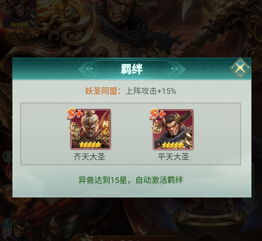Tap the 异兽达到15星 activation hint
Image resolution: width=262 pixels, height=241 pixels.
click(x=131, y=180)
